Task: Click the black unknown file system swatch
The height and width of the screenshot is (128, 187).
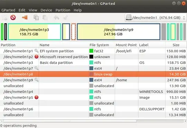Action: [91, 57]
